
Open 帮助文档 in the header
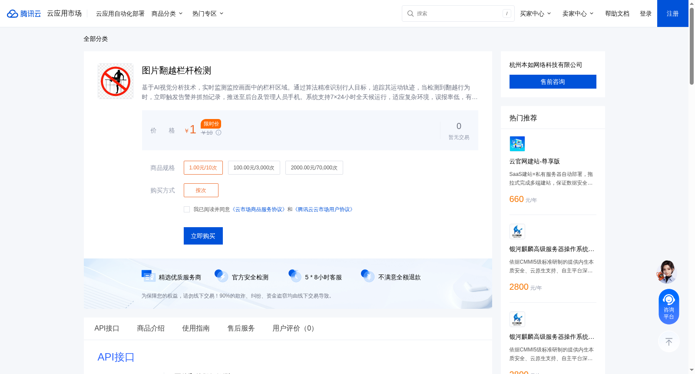pos(617,13)
